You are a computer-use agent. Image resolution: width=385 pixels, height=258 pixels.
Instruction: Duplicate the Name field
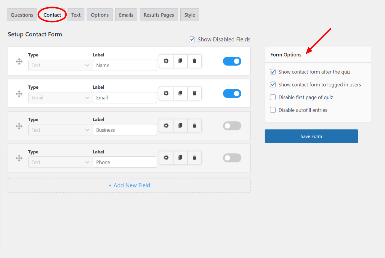pos(180,61)
